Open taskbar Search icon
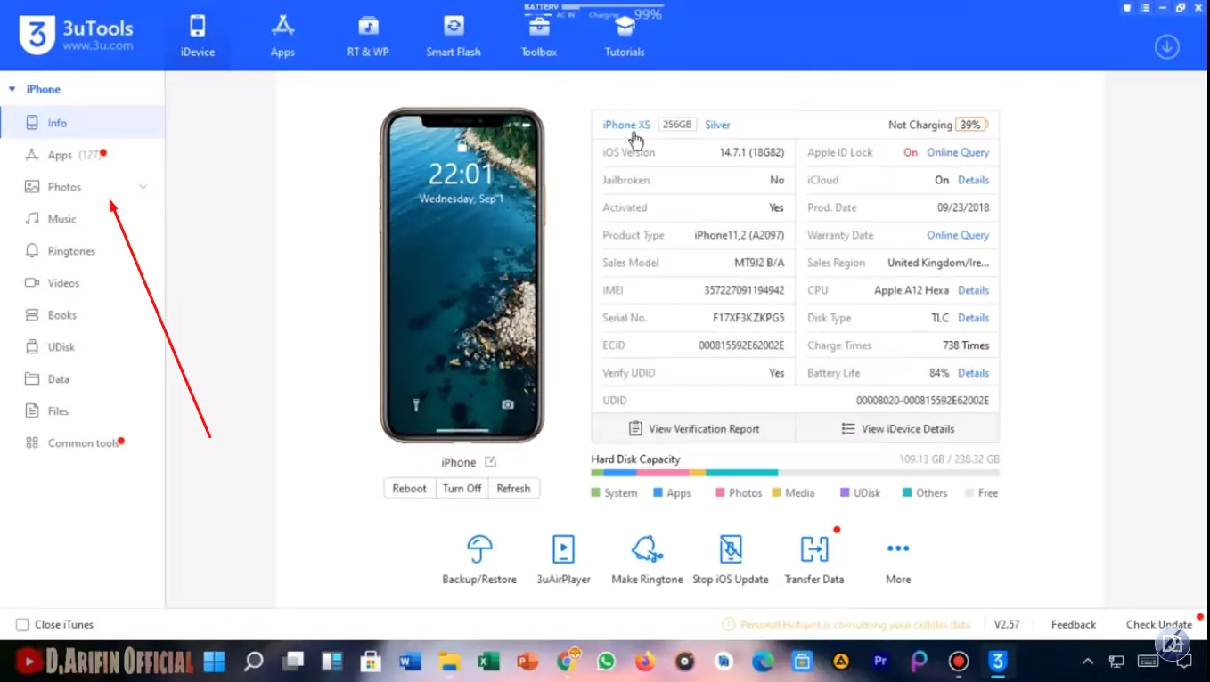Viewport: 1210px width, 682px height. pos(254,662)
